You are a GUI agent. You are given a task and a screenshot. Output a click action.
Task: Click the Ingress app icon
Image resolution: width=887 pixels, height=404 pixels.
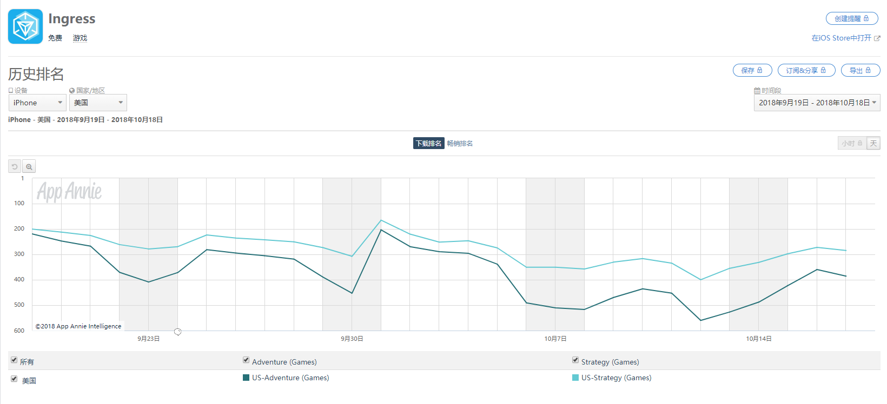tap(25, 26)
